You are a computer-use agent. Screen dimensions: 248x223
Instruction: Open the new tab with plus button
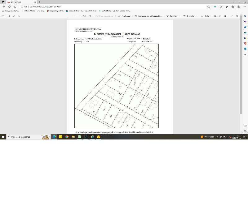pyautogui.click(x=39, y=2)
